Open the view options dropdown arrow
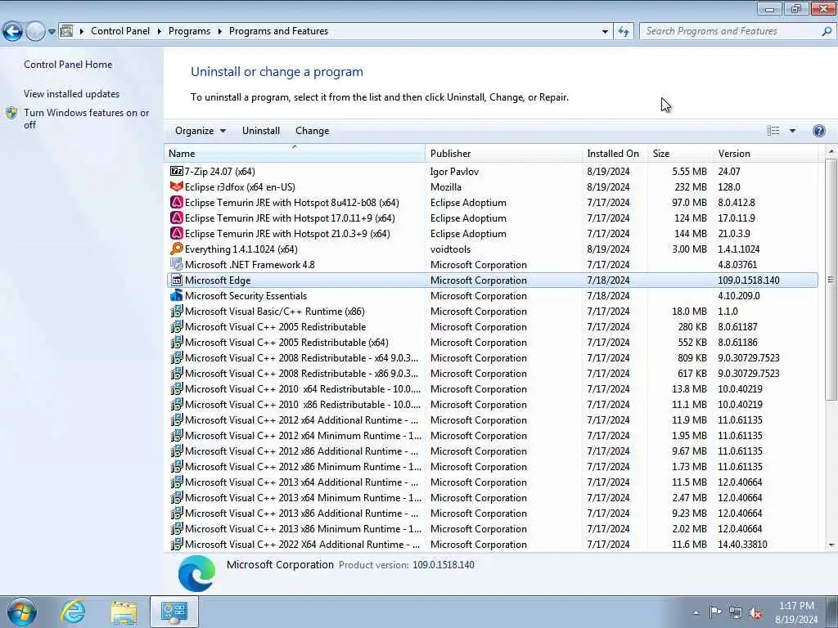The image size is (838, 628). point(792,131)
